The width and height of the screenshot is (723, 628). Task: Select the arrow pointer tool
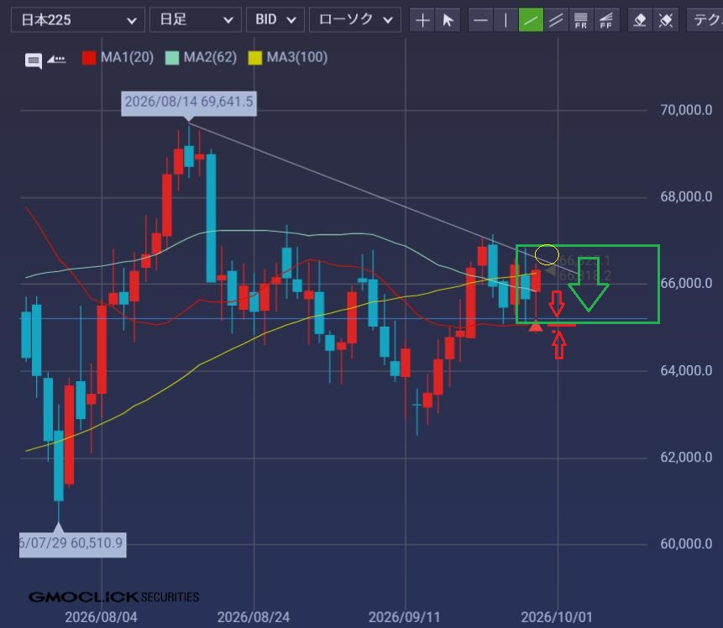coord(448,20)
